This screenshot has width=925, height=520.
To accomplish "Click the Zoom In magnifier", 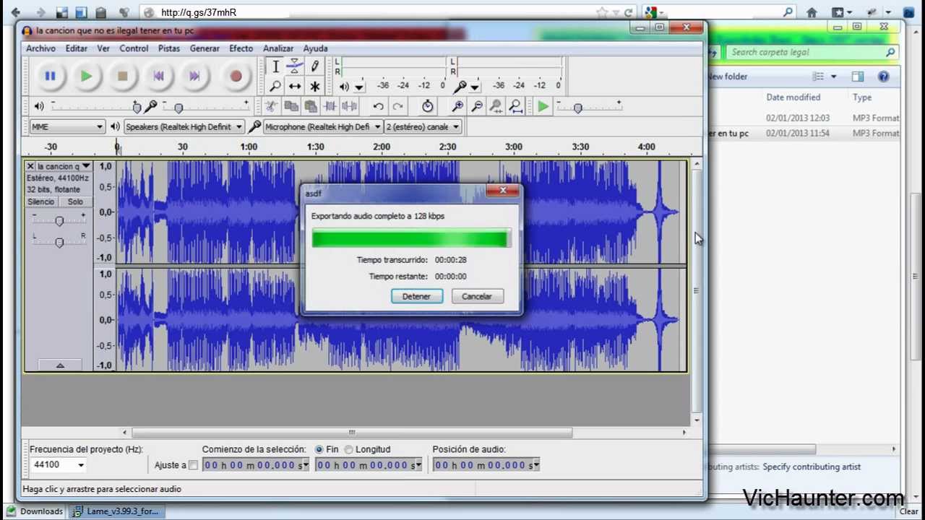I will click(x=457, y=107).
